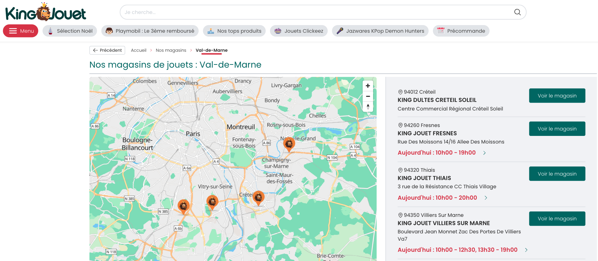
Task: View the Villiers Sur Marne store
Action: 557,218
